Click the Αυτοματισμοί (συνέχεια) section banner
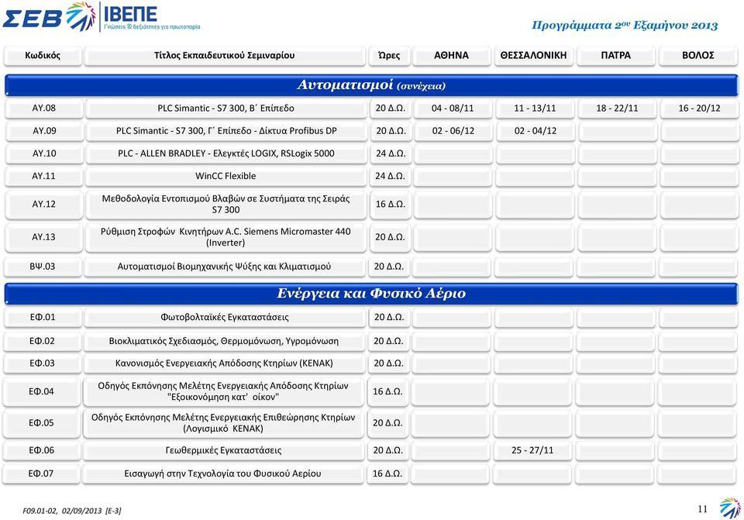 coord(371,85)
